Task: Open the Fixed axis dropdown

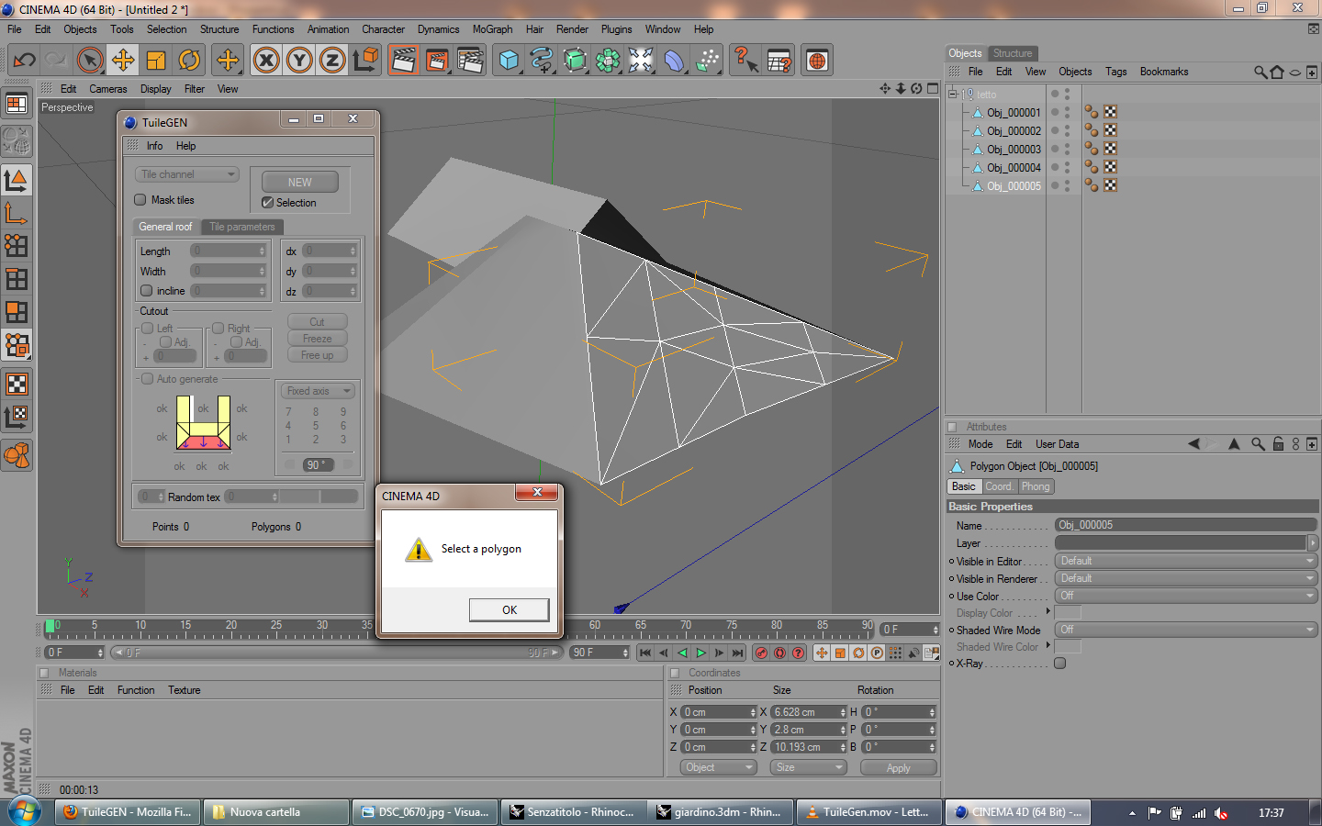Action: coord(317,391)
